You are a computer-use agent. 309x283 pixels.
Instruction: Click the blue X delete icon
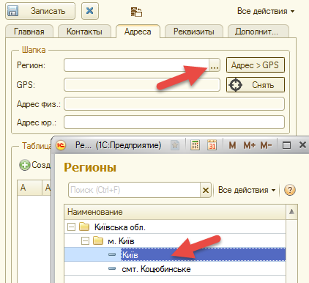[90, 11]
